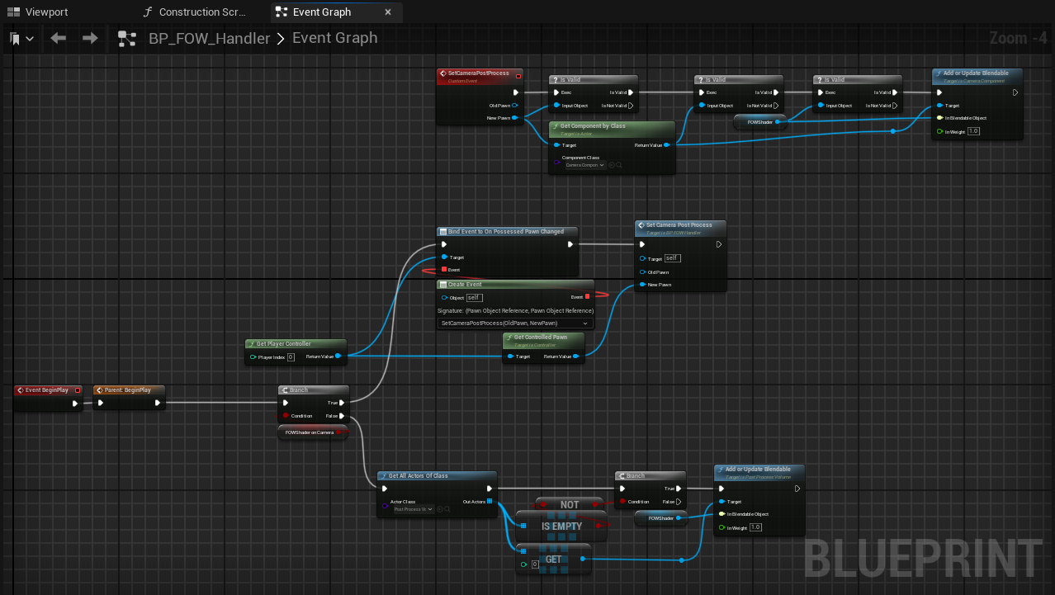Go back using the left arrow navigation
Screen dimensions: 1055x595
[x=58, y=38]
